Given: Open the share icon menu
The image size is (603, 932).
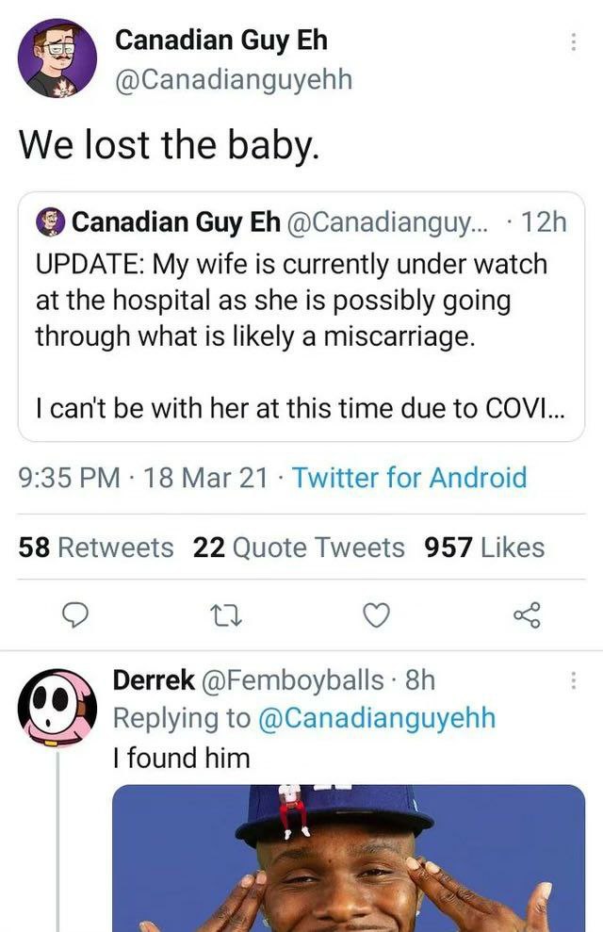Looking at the screenshot, I should pyautogui.click(x=527, y=615).
